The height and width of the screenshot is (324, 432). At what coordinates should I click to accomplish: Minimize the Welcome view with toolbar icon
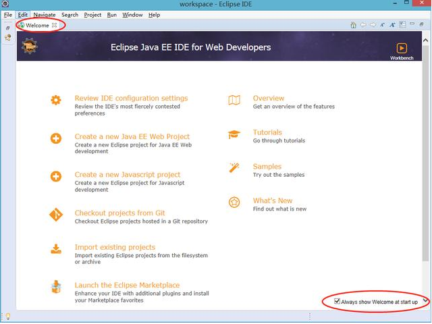[x=412, y=24]
